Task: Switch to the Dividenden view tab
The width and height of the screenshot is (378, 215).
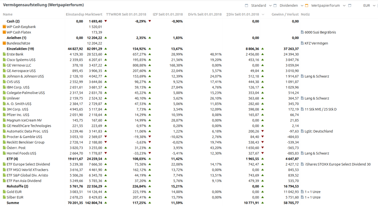Action: (x=288, y=6)
